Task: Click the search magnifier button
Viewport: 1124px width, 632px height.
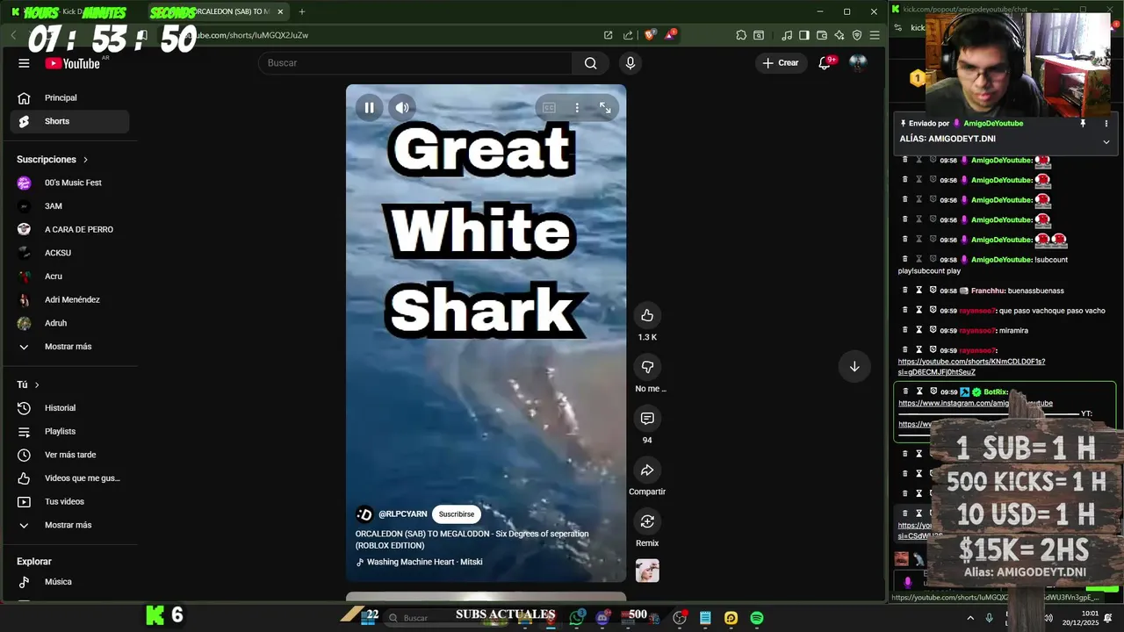Action: pos(590,63)
